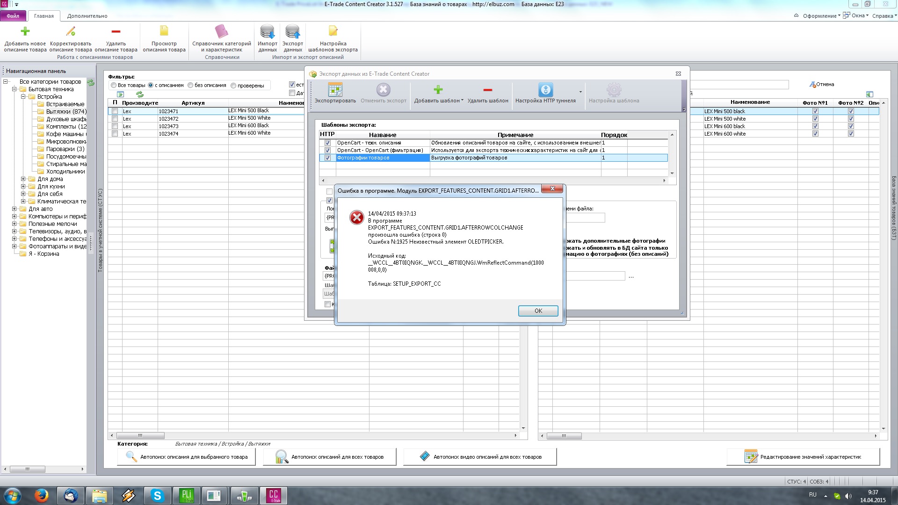
Task: Open Firefox from the taskbar
Action: (42, 495)
